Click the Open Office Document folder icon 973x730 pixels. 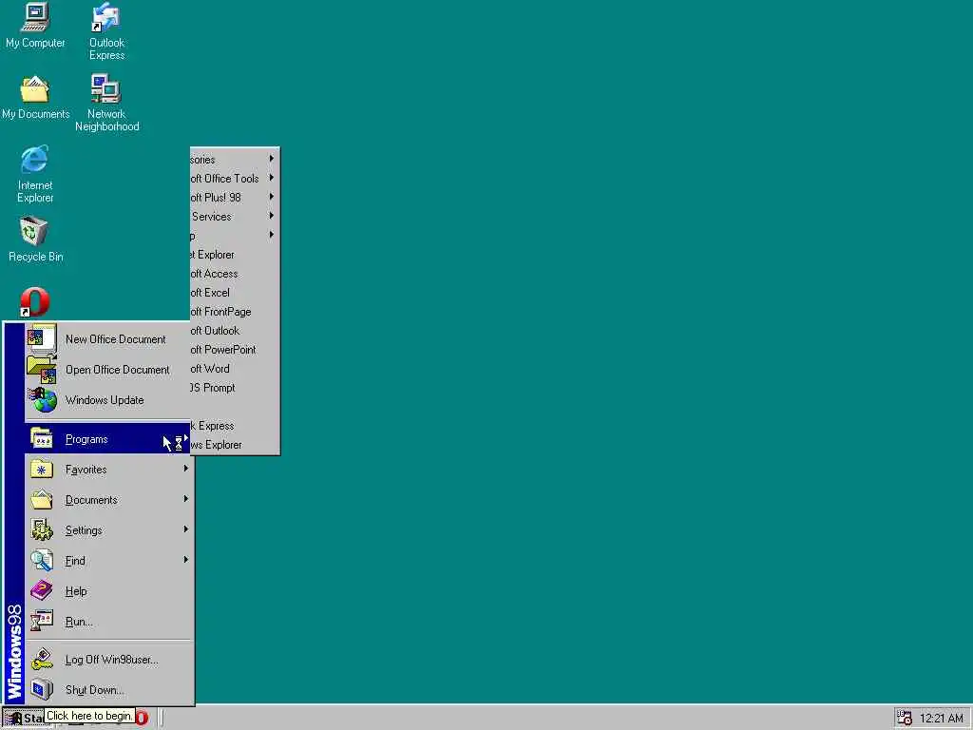point(42,370)
